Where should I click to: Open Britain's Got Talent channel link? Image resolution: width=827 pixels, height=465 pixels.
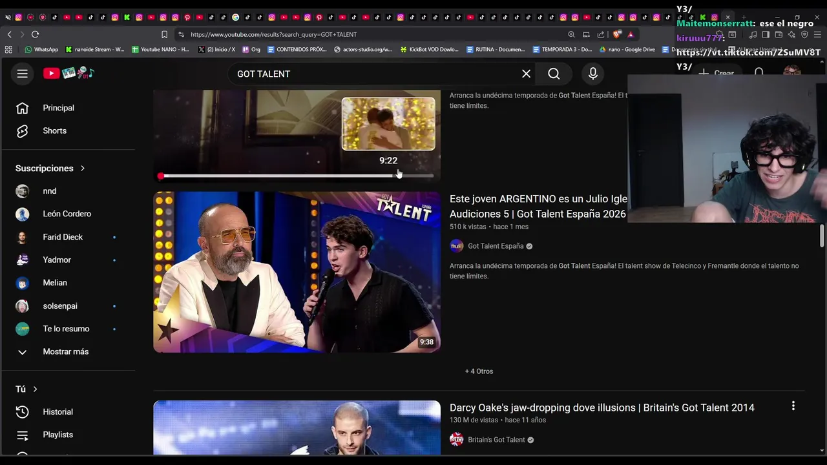[x=496, y=440]
